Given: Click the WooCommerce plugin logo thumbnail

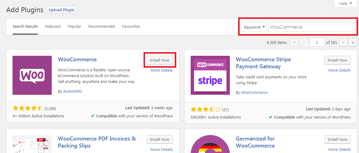Looking at the screenshot, I should (32, 75).
